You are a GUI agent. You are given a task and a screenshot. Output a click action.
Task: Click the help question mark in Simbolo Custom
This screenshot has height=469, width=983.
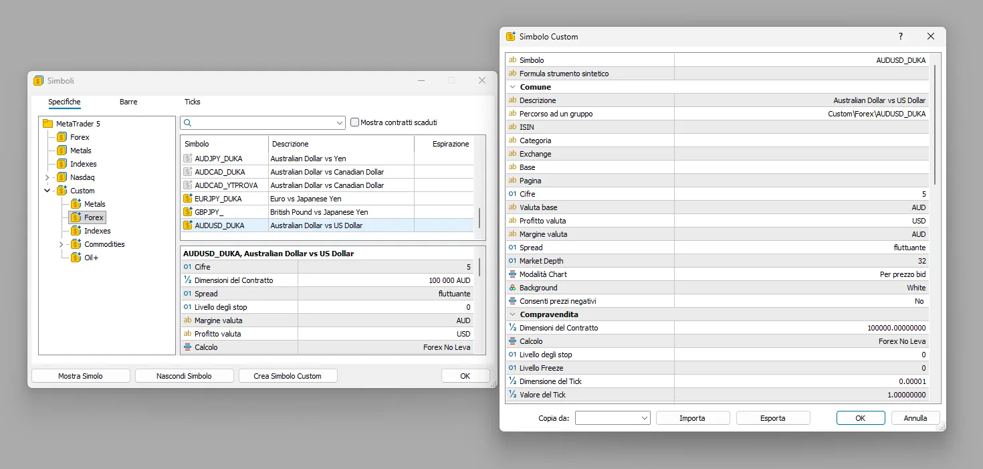(x=901, y=37)
